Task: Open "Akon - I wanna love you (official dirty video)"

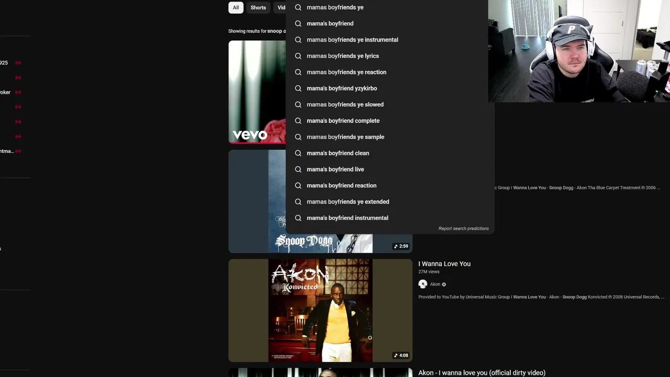Action: 482,373
